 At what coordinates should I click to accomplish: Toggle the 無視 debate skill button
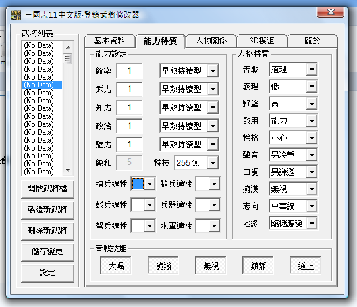[x=211, y=266]
